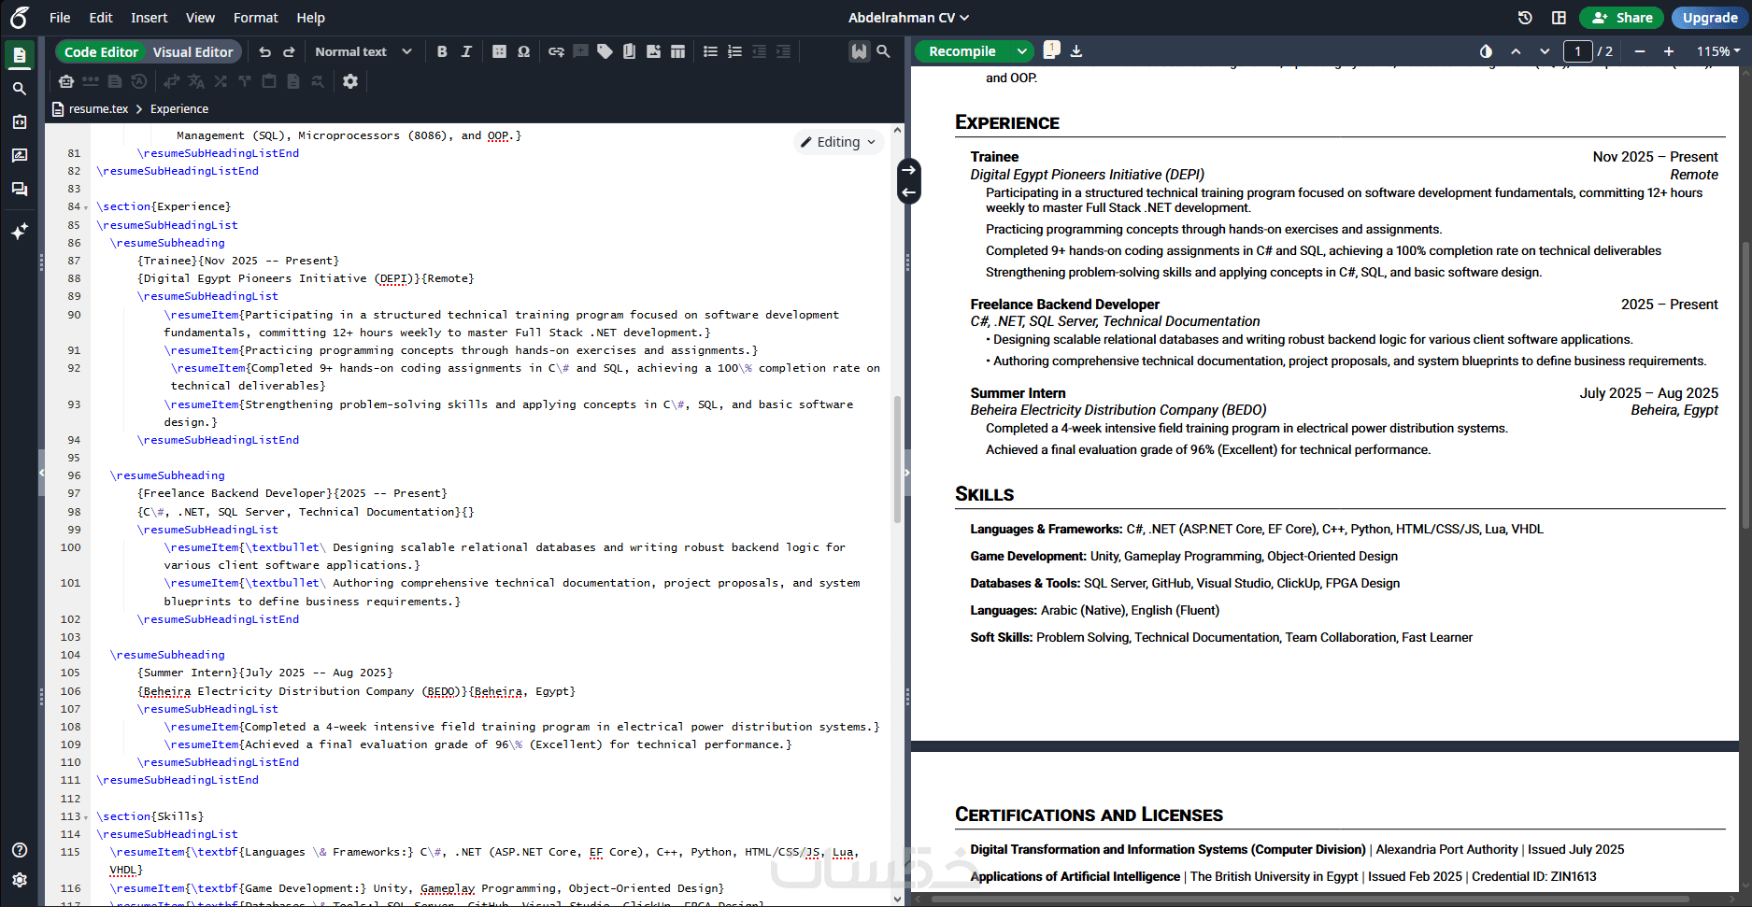This screenshot has height=907, width=1752.
Task: Toggle bold formatting
Action: coord(442,52)
